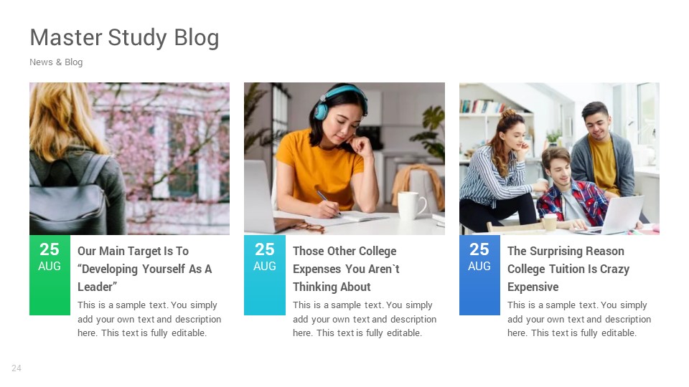The width and height of the screenshot is (689, 387).
Task: Click the white coffee mug in the middle photo
Action: [x=411, y=206]
